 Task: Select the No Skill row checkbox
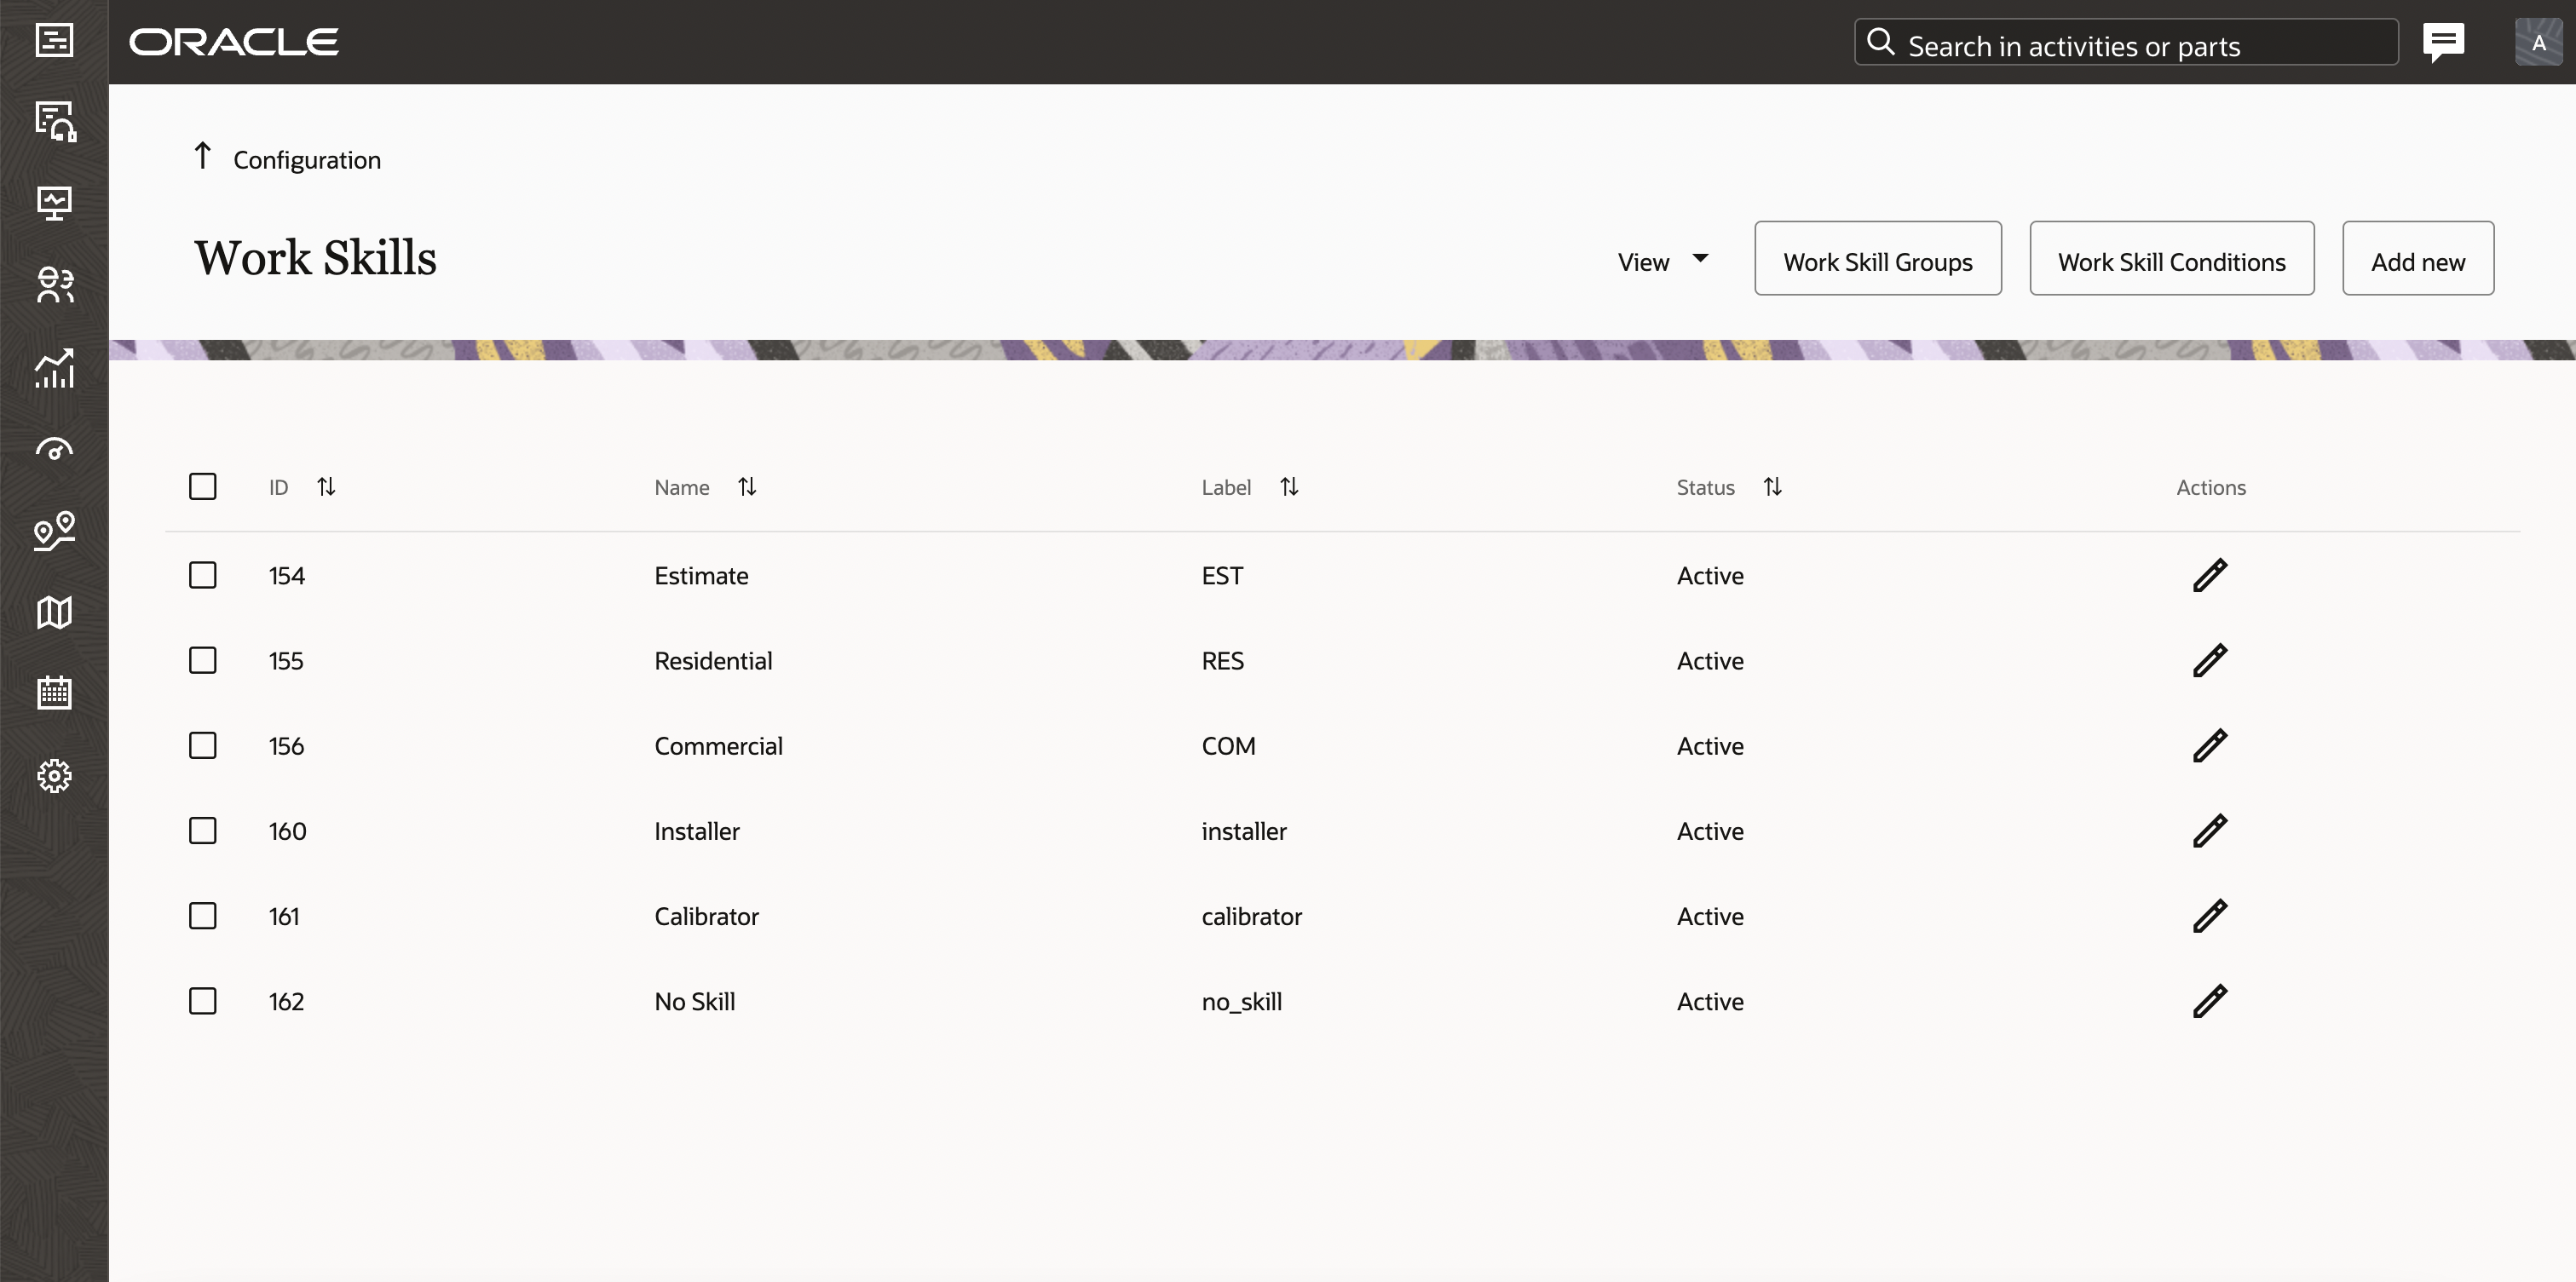(203, 1001)
